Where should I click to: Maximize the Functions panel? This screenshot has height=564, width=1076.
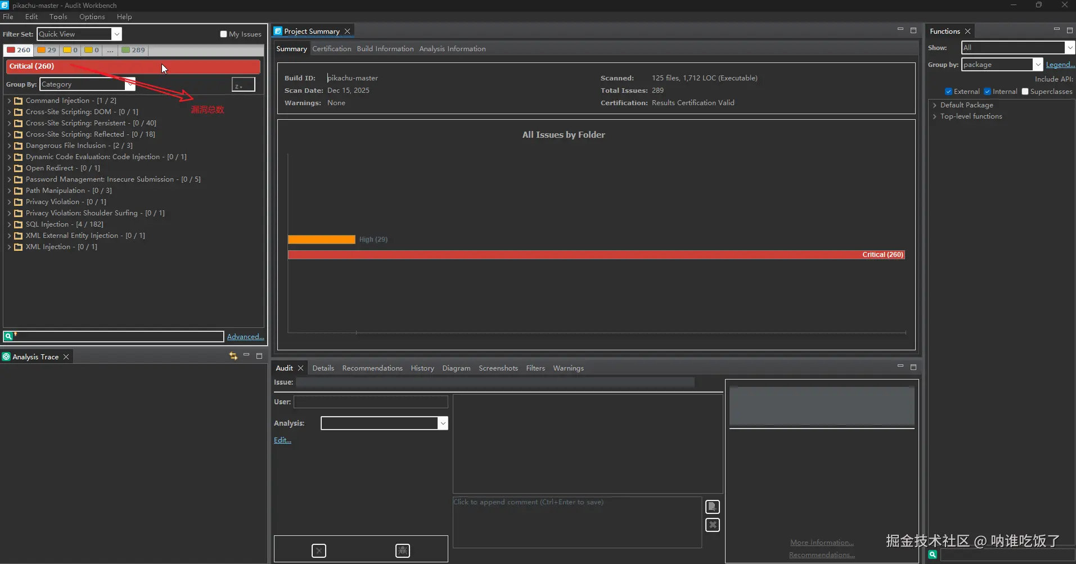tap(1070, 30)
